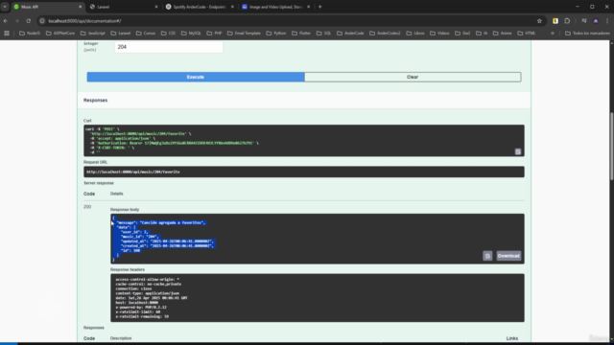Go back to previous page
Image resolution: width=614 pixels, height=345 pixels.
point(6,21)
